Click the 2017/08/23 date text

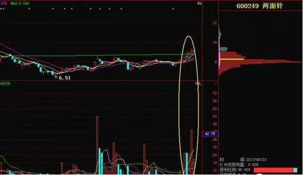256,159
